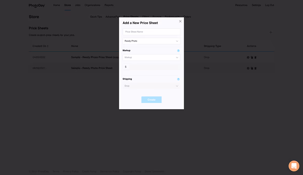The height and width of the screenshot is (175, 303).
Task: Click the PhotoDay logo
Action: [x=37, y=5]
